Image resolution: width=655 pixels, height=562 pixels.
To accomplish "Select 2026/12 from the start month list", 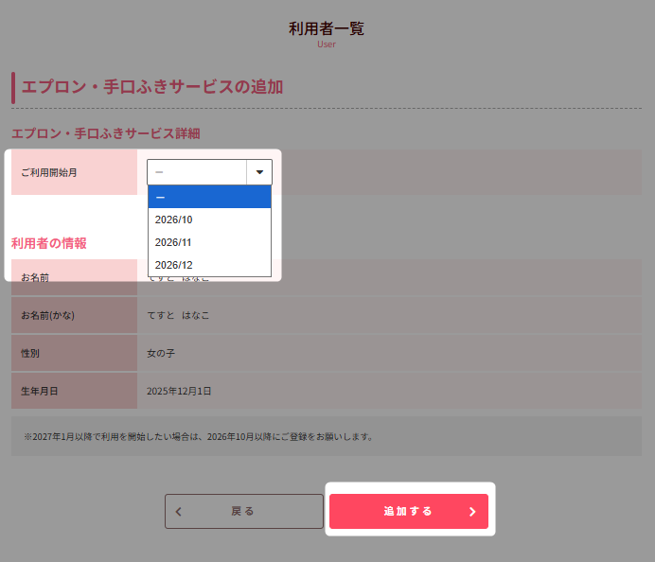I will click(209, 265).
